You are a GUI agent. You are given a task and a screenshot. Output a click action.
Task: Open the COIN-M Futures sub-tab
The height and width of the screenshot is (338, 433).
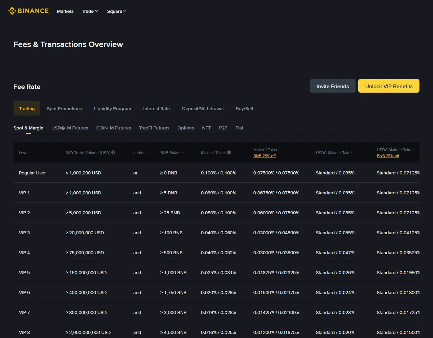pos(113,128)
